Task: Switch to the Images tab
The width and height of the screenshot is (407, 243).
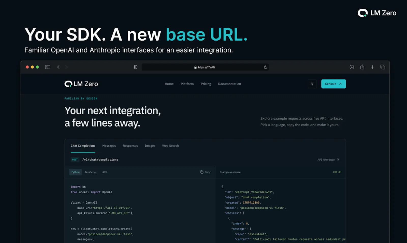Action: (150, 146)
